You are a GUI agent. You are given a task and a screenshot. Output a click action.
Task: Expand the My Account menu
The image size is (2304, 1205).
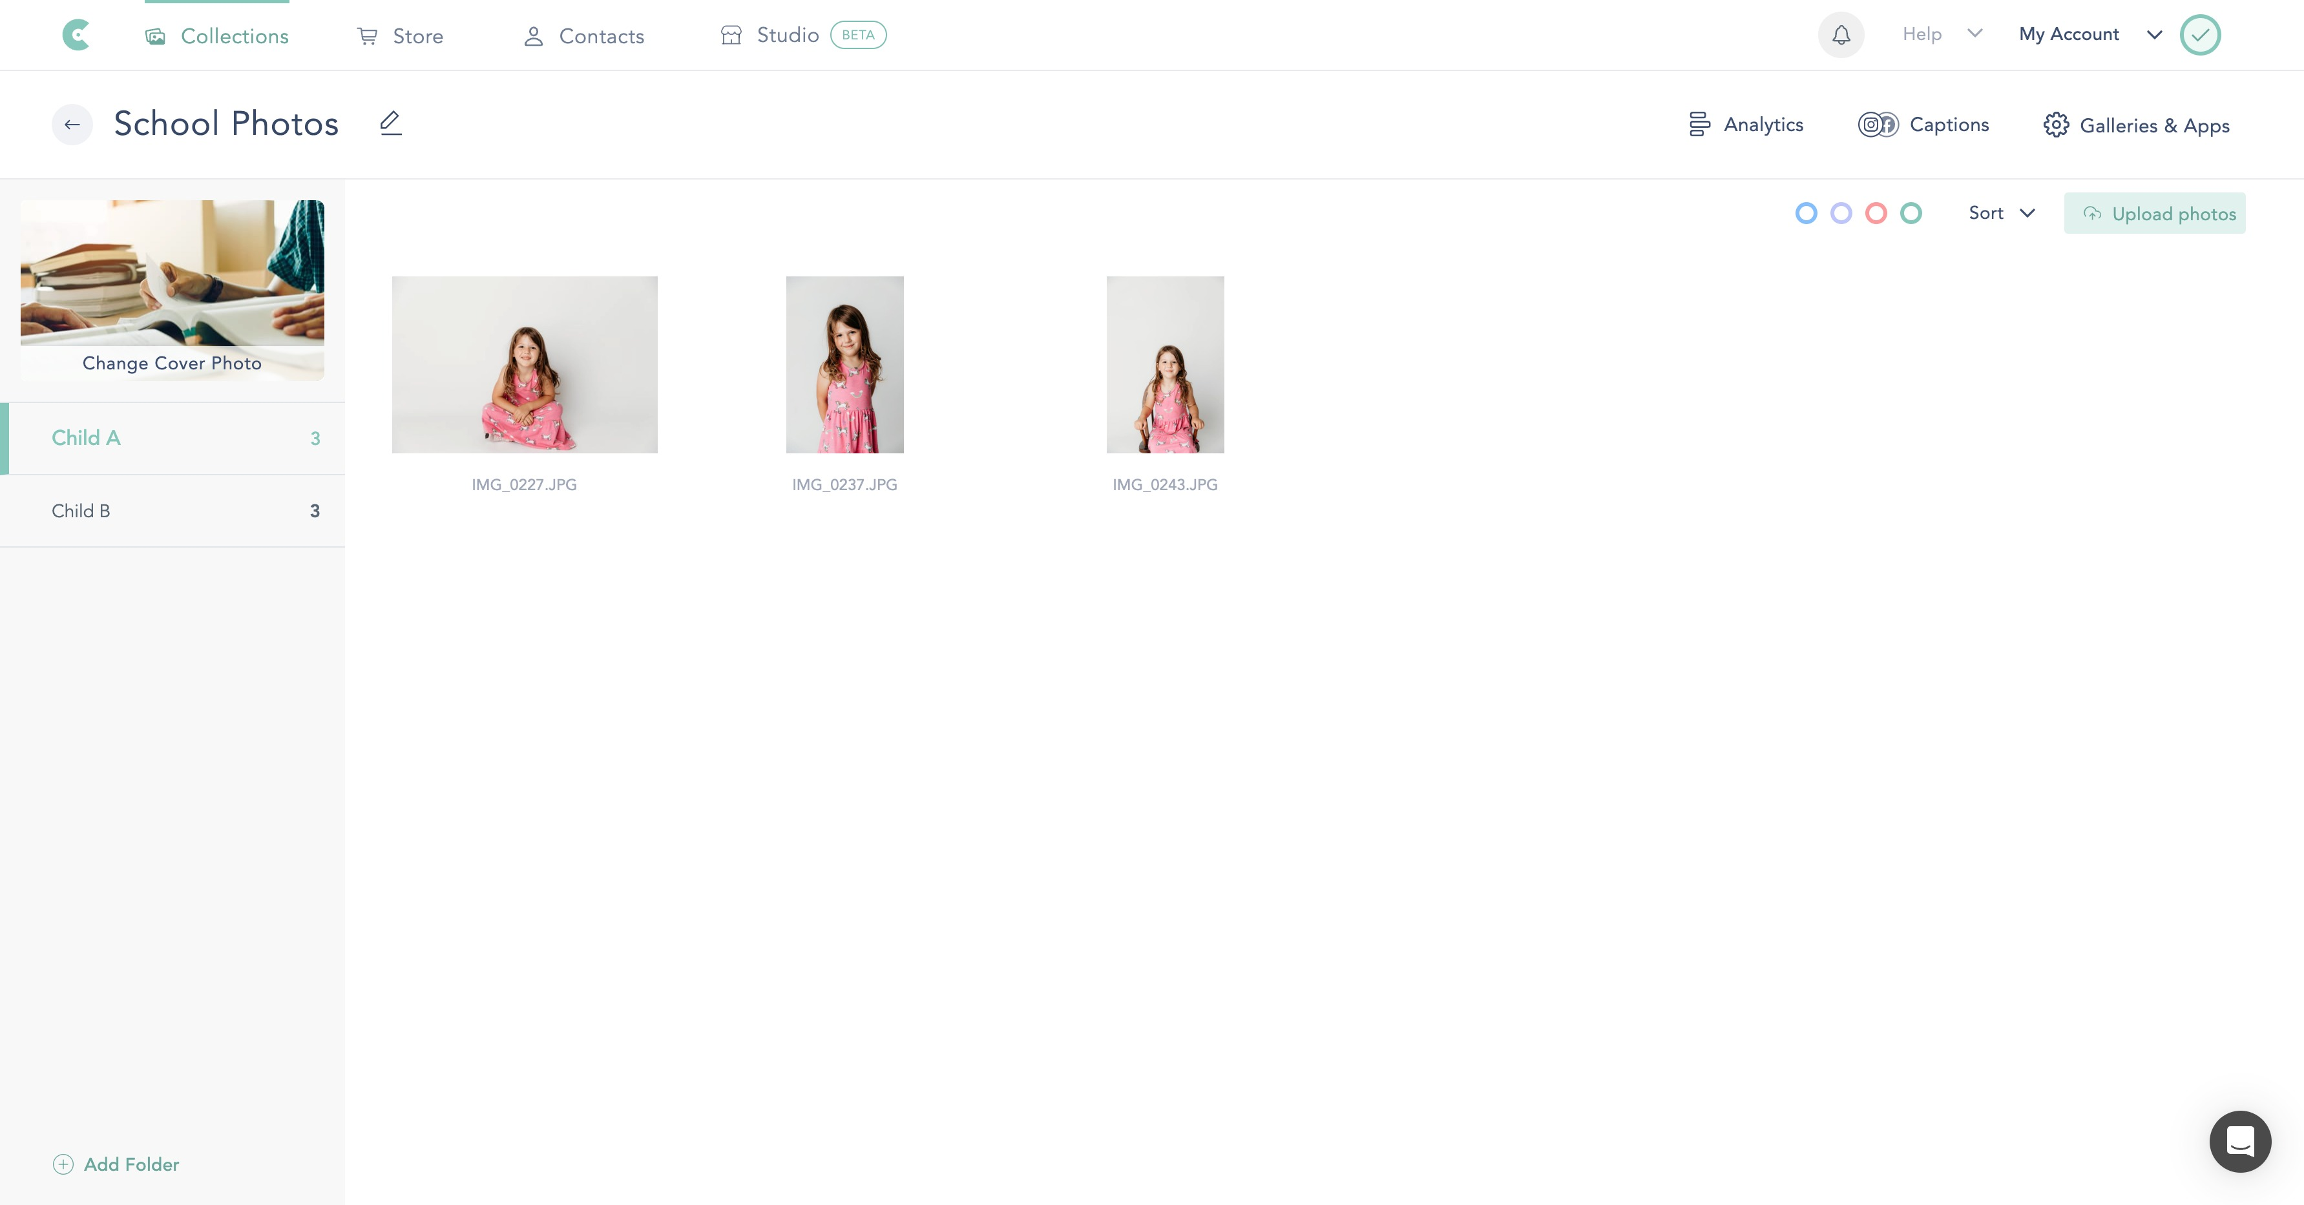(2088, 34)
